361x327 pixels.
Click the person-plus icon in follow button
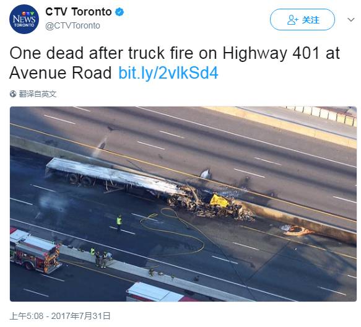(292, 20)
